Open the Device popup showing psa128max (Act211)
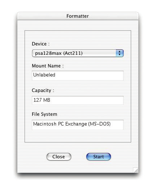Image resolution: width=155 pixels, height=189 pixels. [78, 53]
